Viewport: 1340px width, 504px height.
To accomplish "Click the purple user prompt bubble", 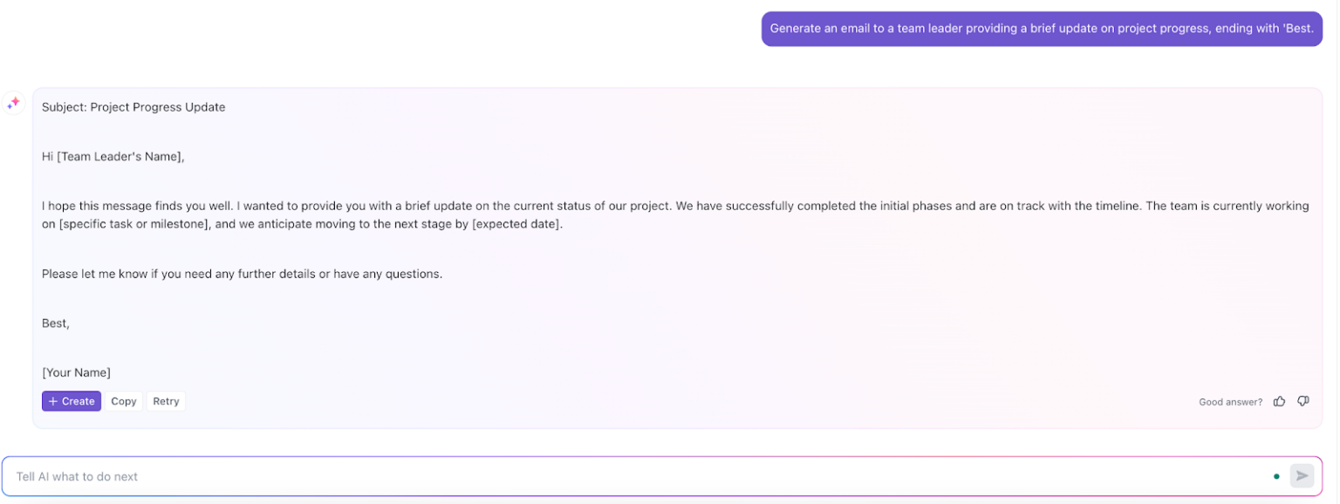I will tap(1041, 28).
